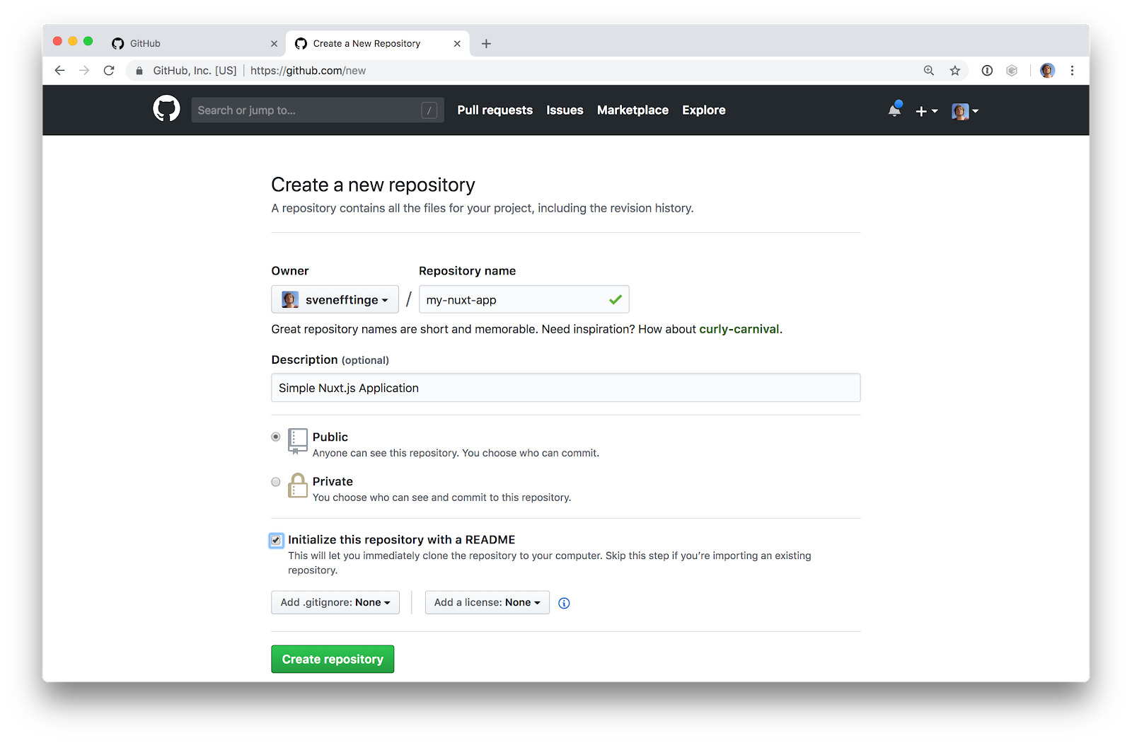The height and width of the screenshot is (743, 1132).
Task: Focus the Description field
Action: coord(566,388)
